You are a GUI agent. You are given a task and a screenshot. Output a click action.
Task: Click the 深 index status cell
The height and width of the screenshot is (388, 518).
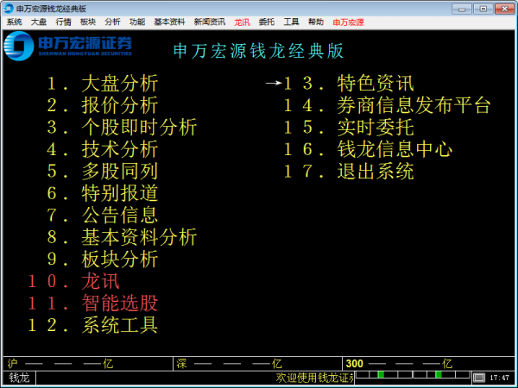[x=257, y=364]
